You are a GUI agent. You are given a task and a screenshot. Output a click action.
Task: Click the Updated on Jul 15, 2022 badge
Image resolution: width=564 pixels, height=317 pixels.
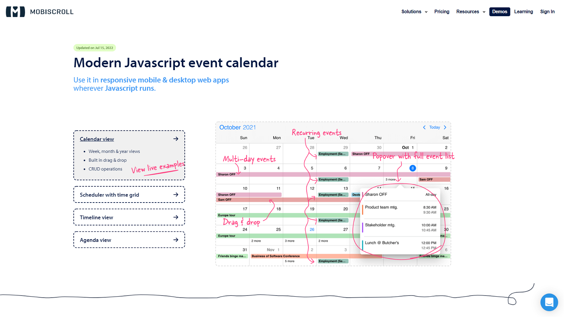click(x=94, y=48)
